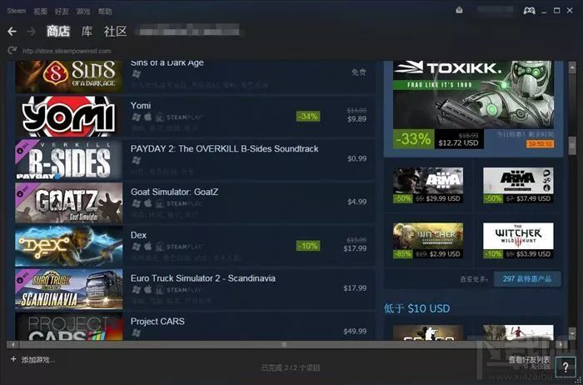583x385 pixels.
Task: Open the 好友 menu
Action: pyautogui.click(x=62, y=11)
